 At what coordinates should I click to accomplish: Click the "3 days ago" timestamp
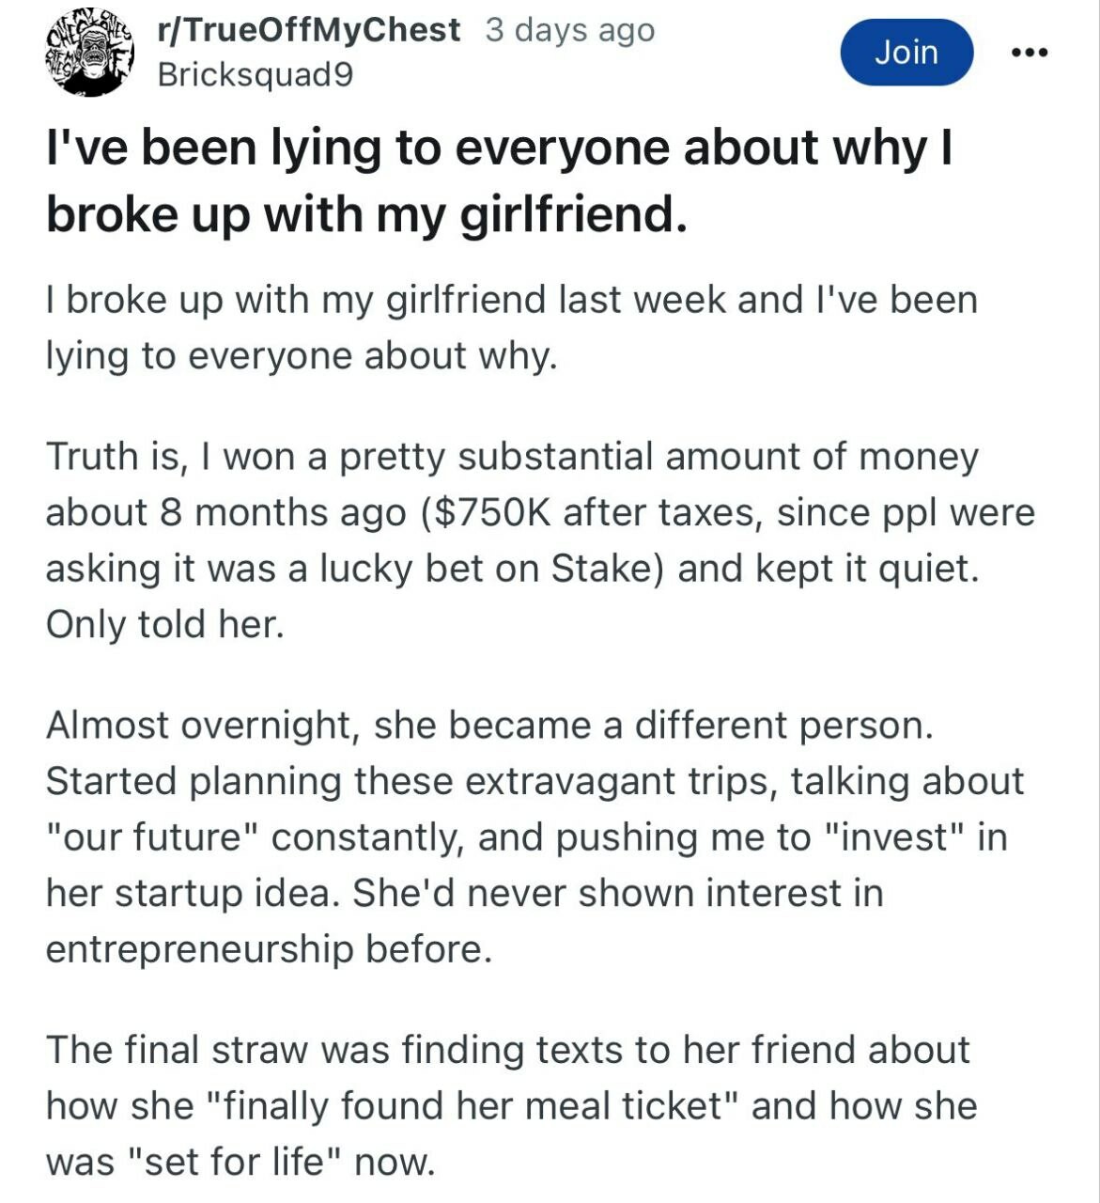pos(570,30)
